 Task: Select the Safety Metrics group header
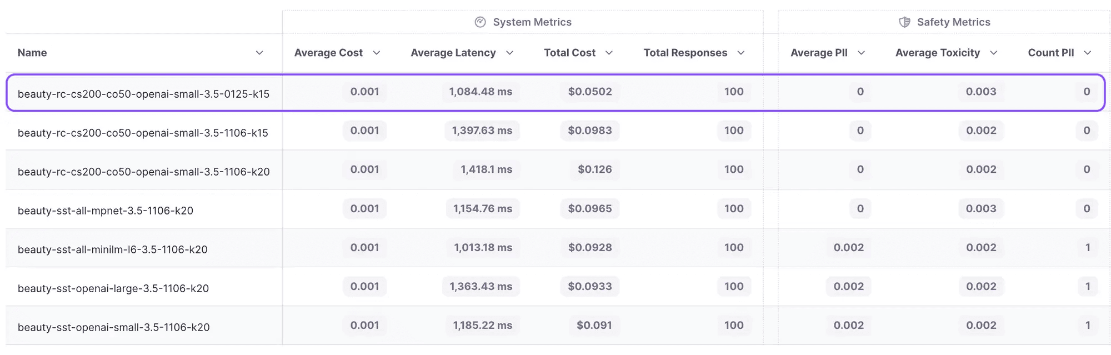tap(944, 22)
